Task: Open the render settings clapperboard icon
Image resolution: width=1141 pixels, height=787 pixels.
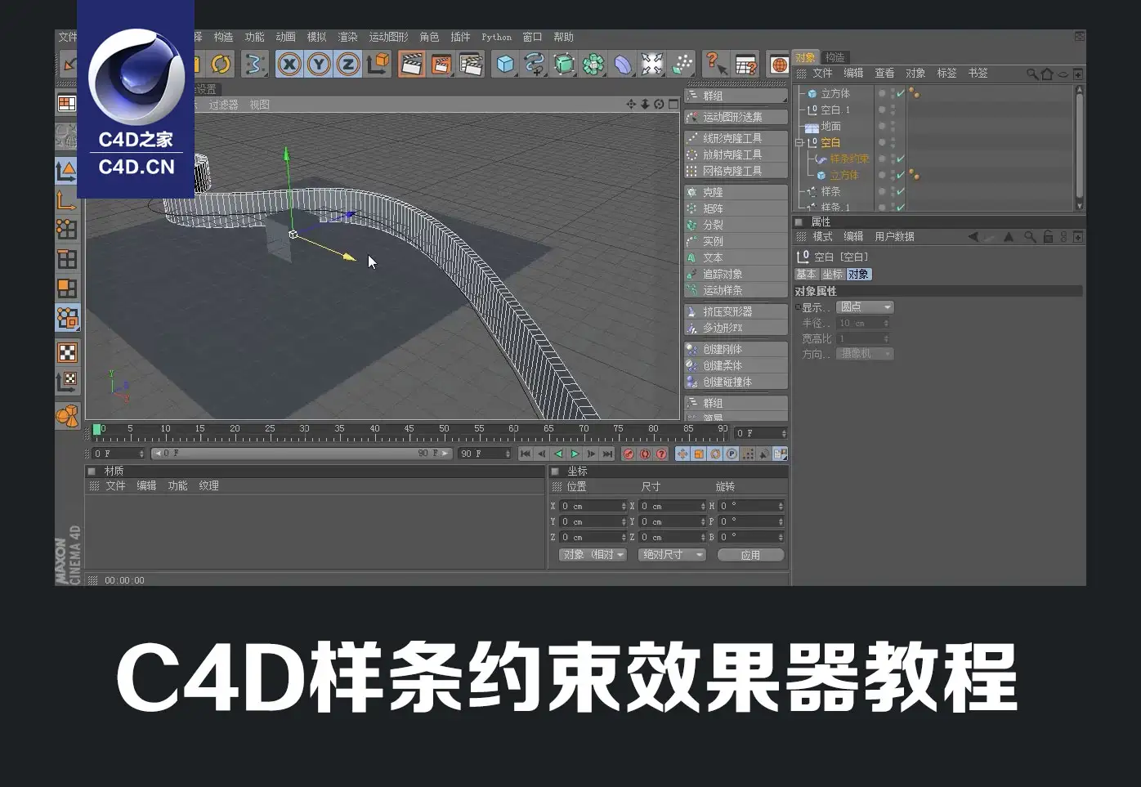Action: [x=472, y=64]
